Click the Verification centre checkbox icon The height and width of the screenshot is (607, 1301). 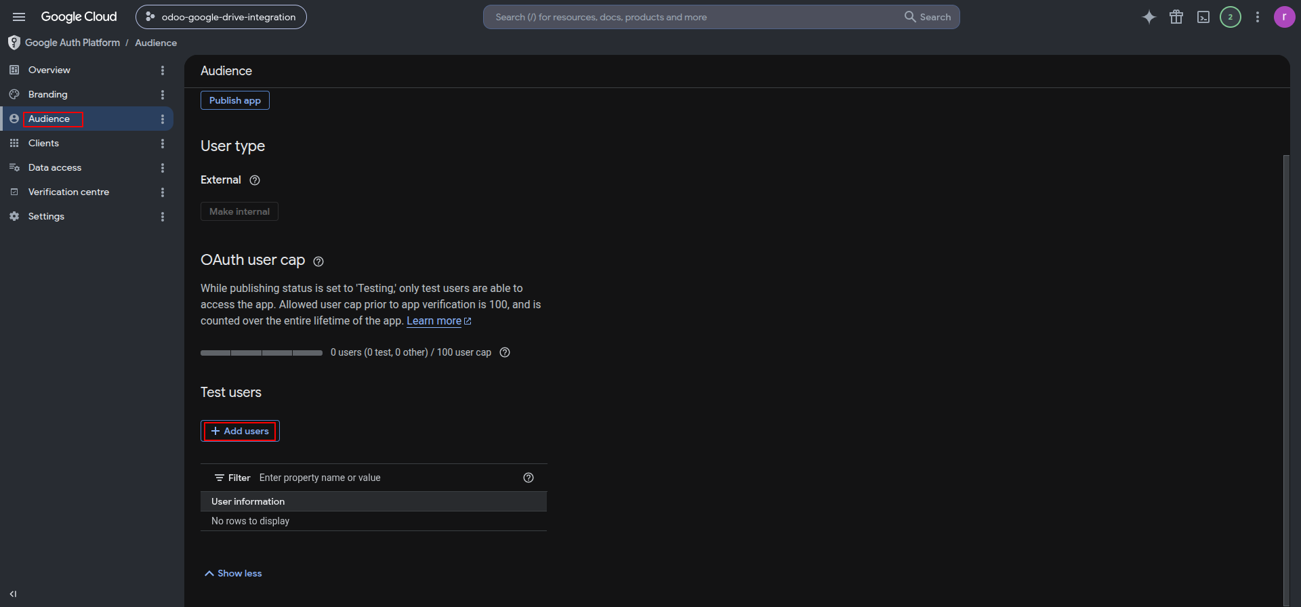click(x=14, y=192)
